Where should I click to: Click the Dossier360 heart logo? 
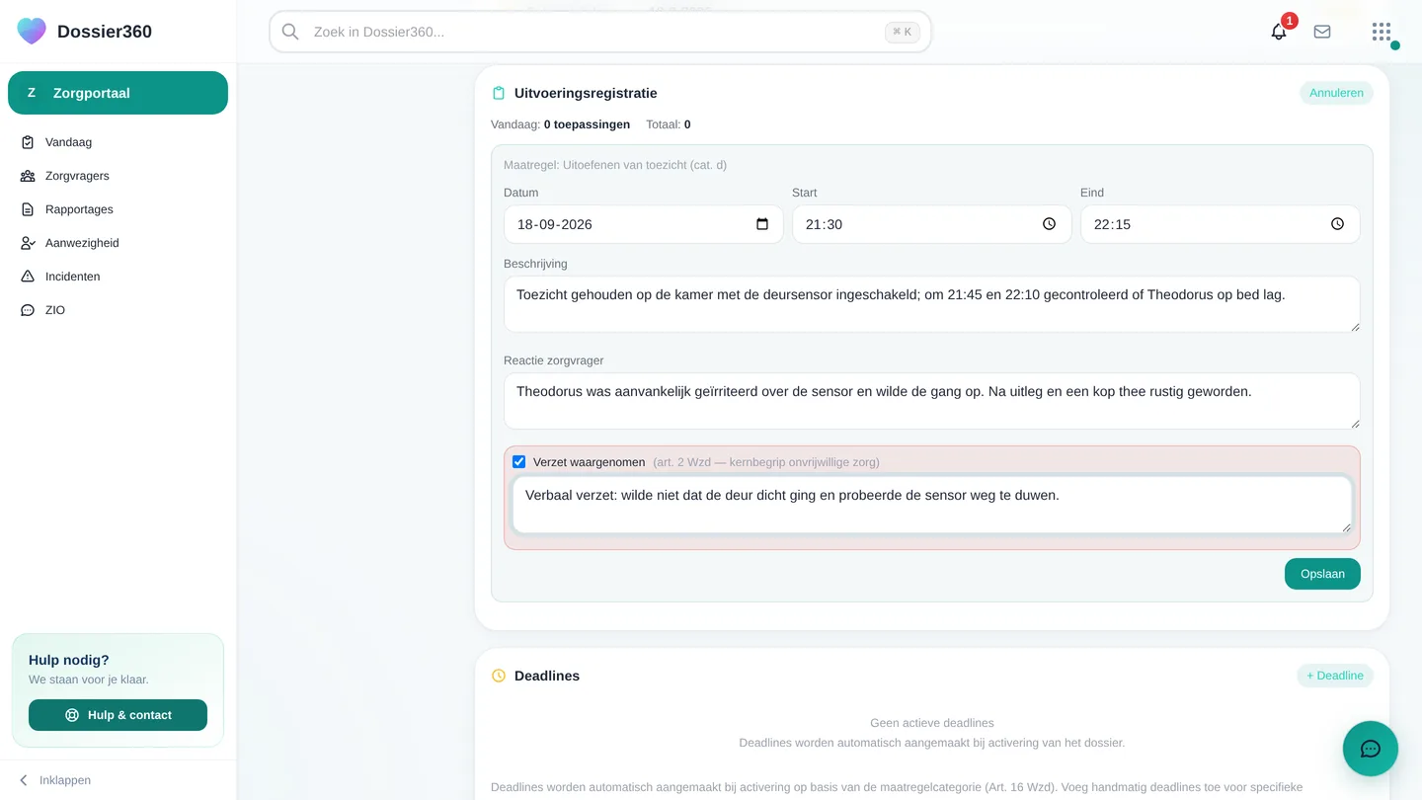pyautogui.click(x=32, y=31)
